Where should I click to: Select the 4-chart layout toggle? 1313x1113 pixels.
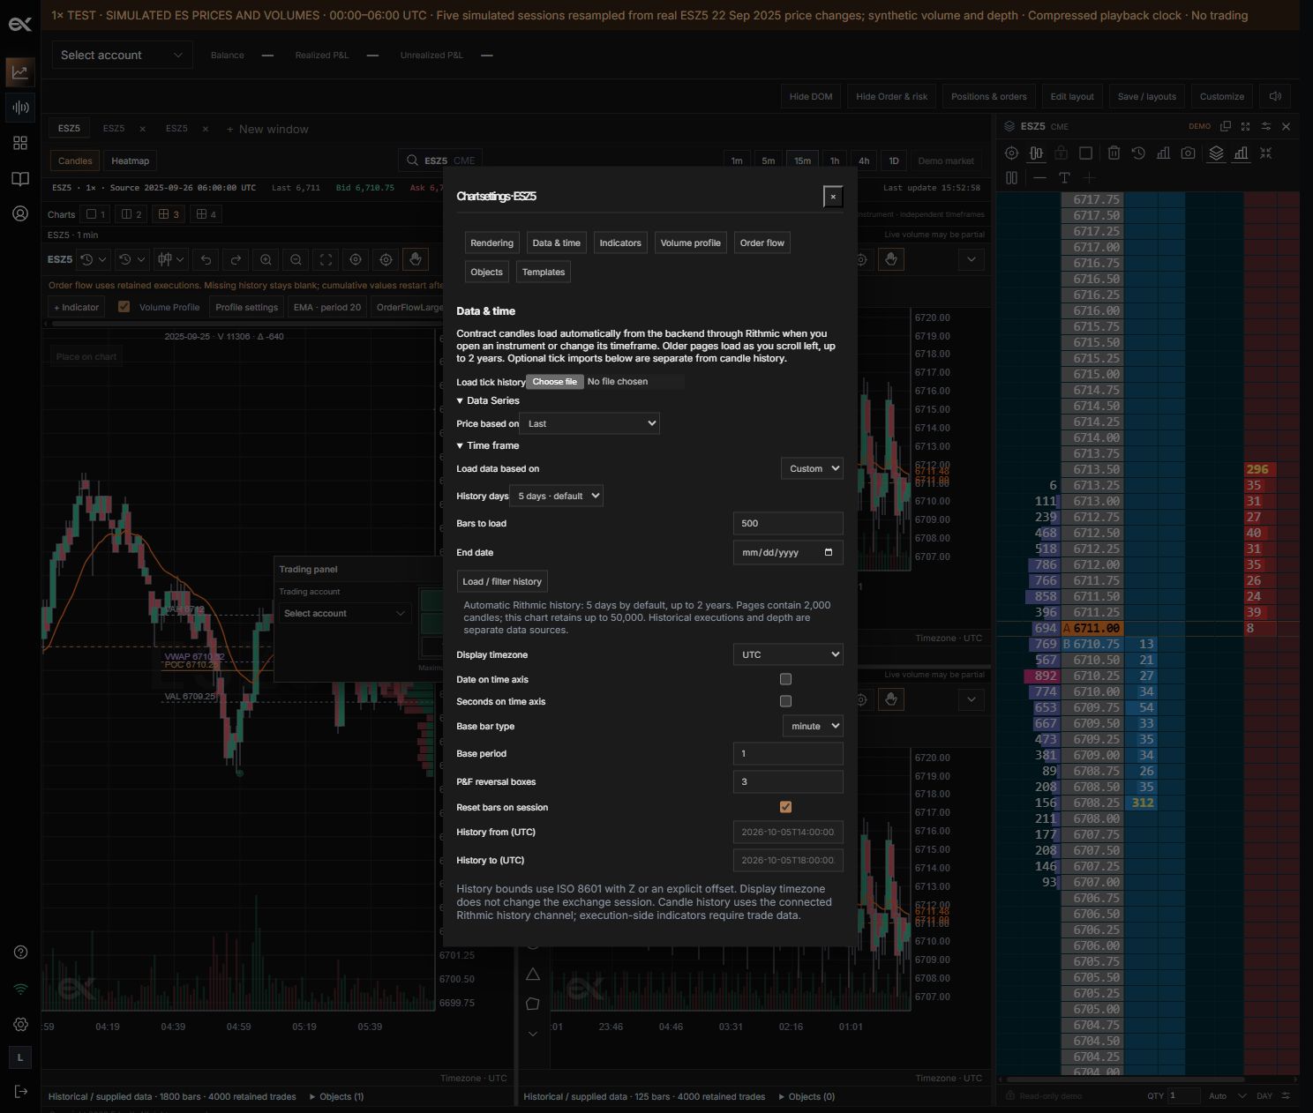206,214
